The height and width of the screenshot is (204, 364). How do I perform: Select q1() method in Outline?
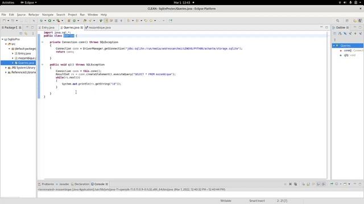346,56
